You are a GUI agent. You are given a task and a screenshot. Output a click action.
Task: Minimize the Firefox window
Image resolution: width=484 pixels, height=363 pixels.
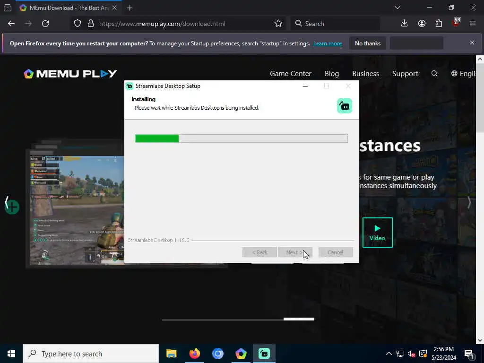[x=429, y=8]
